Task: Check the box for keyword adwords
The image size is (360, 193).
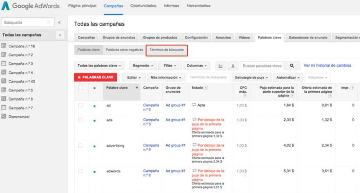Action: click(80, 171)
